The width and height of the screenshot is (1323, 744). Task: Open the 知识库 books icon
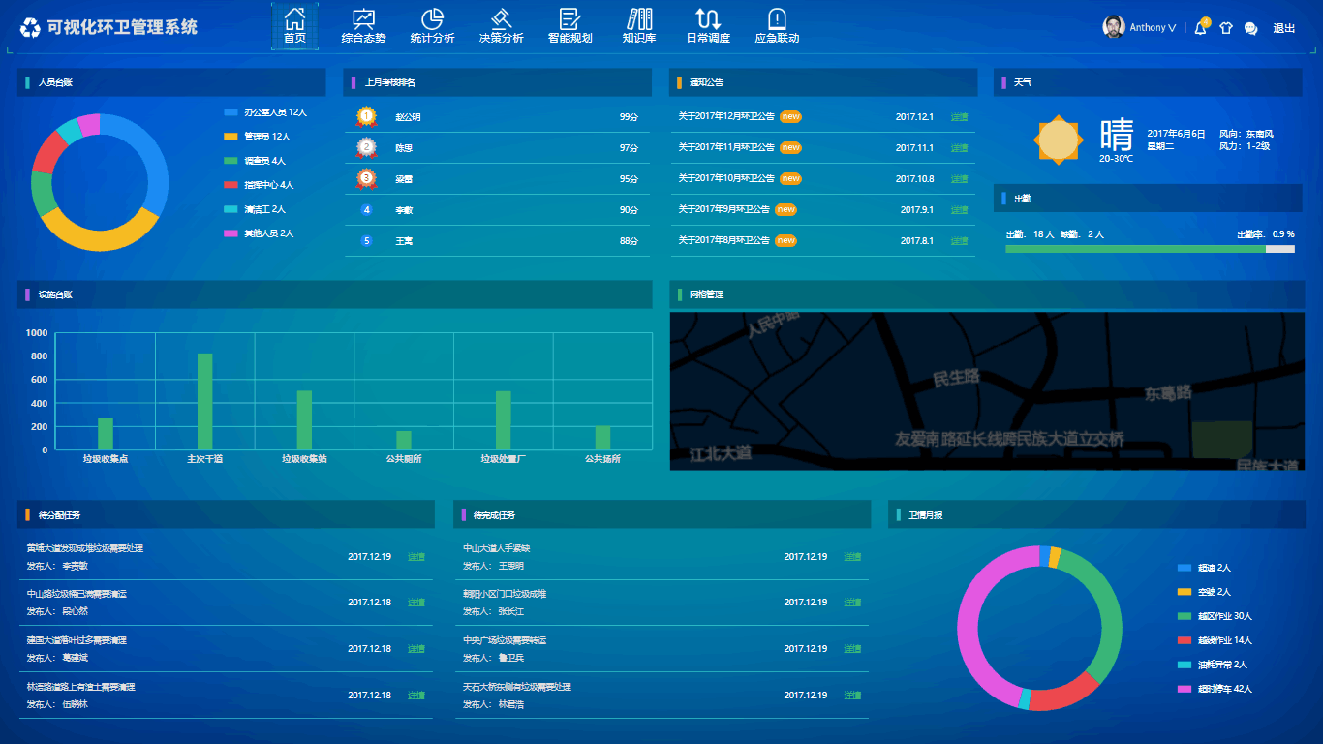click(639, 19)
